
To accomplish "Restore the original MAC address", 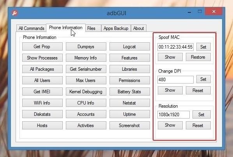I will pyautogui.click(x=198, y=57).
